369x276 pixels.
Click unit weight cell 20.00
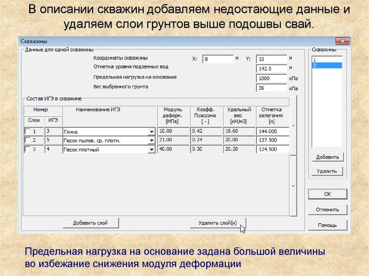[239, 140]
